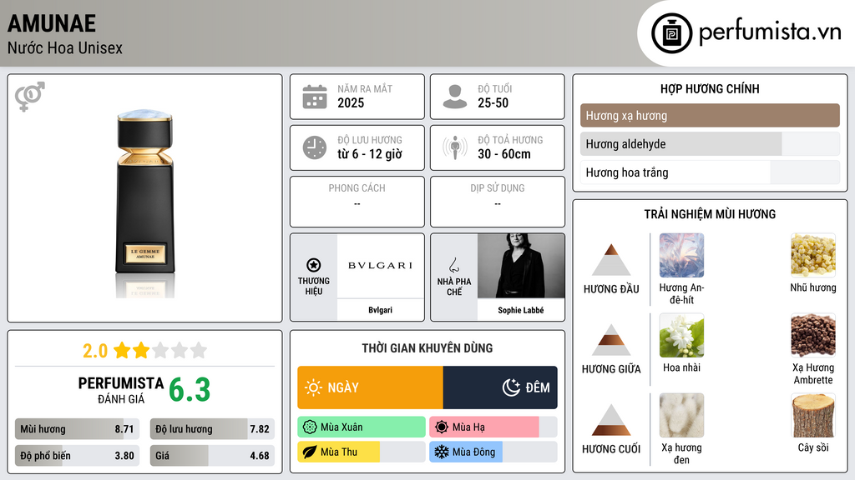The image size is (855, 480).
Task: Click the moon icon in the Đêm bar
Action: (511, 387)
